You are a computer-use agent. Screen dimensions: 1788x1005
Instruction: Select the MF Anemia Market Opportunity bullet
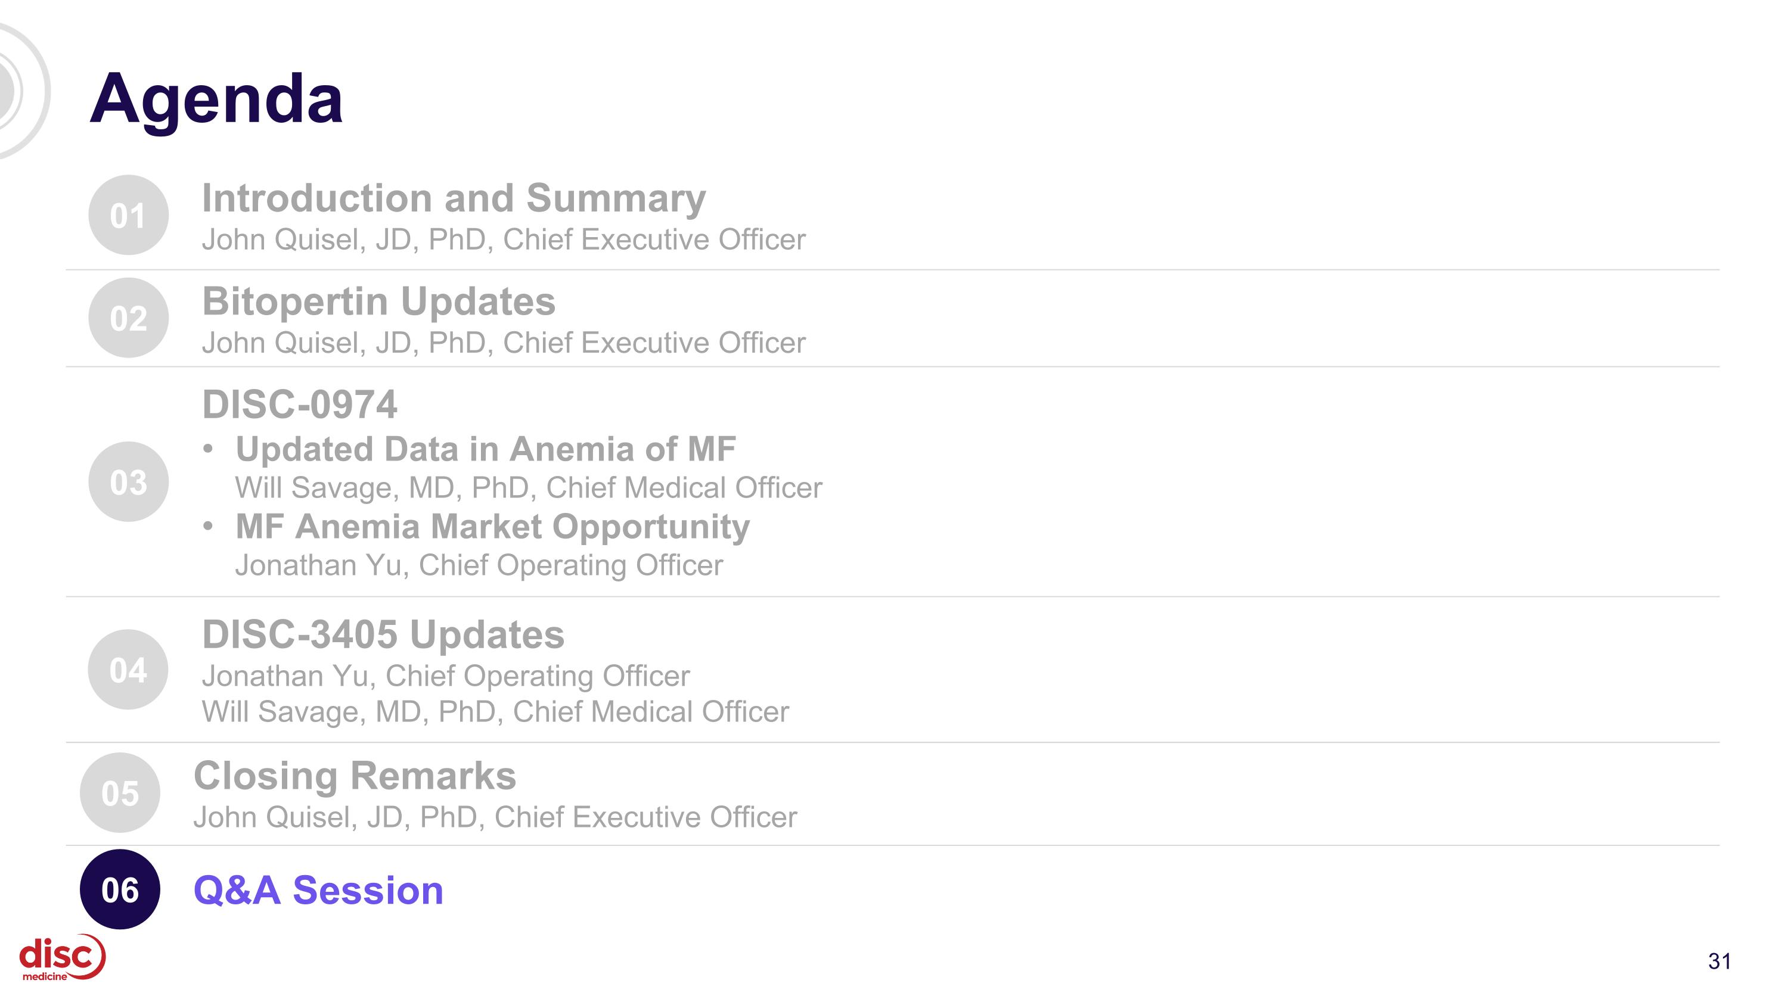click(492, 527)
